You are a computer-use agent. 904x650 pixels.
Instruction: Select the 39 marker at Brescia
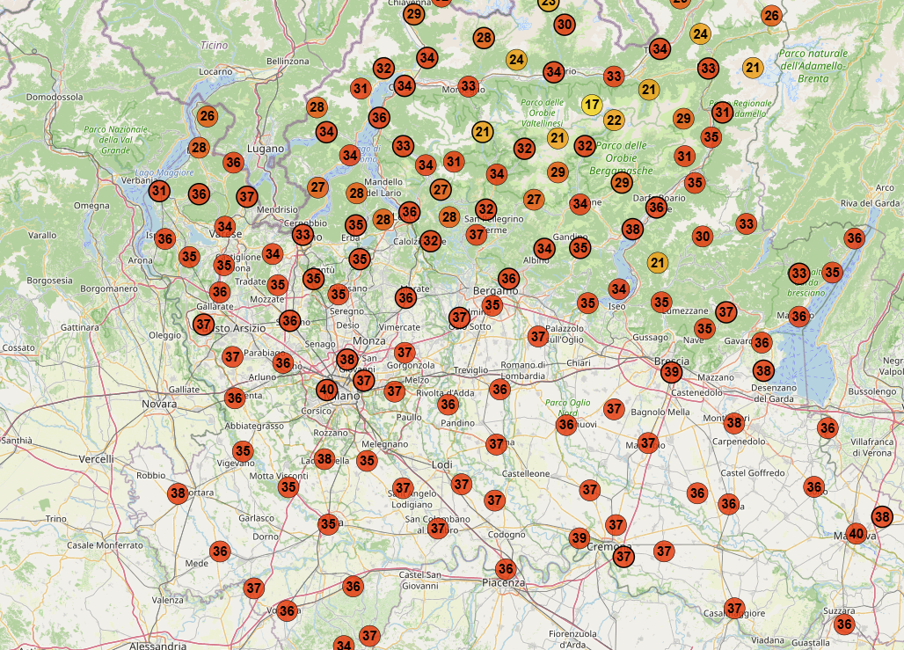[671, 373]
